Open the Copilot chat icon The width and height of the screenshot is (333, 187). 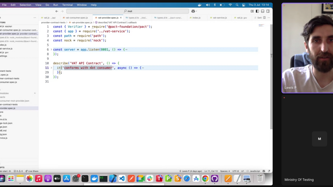(193, 11)
